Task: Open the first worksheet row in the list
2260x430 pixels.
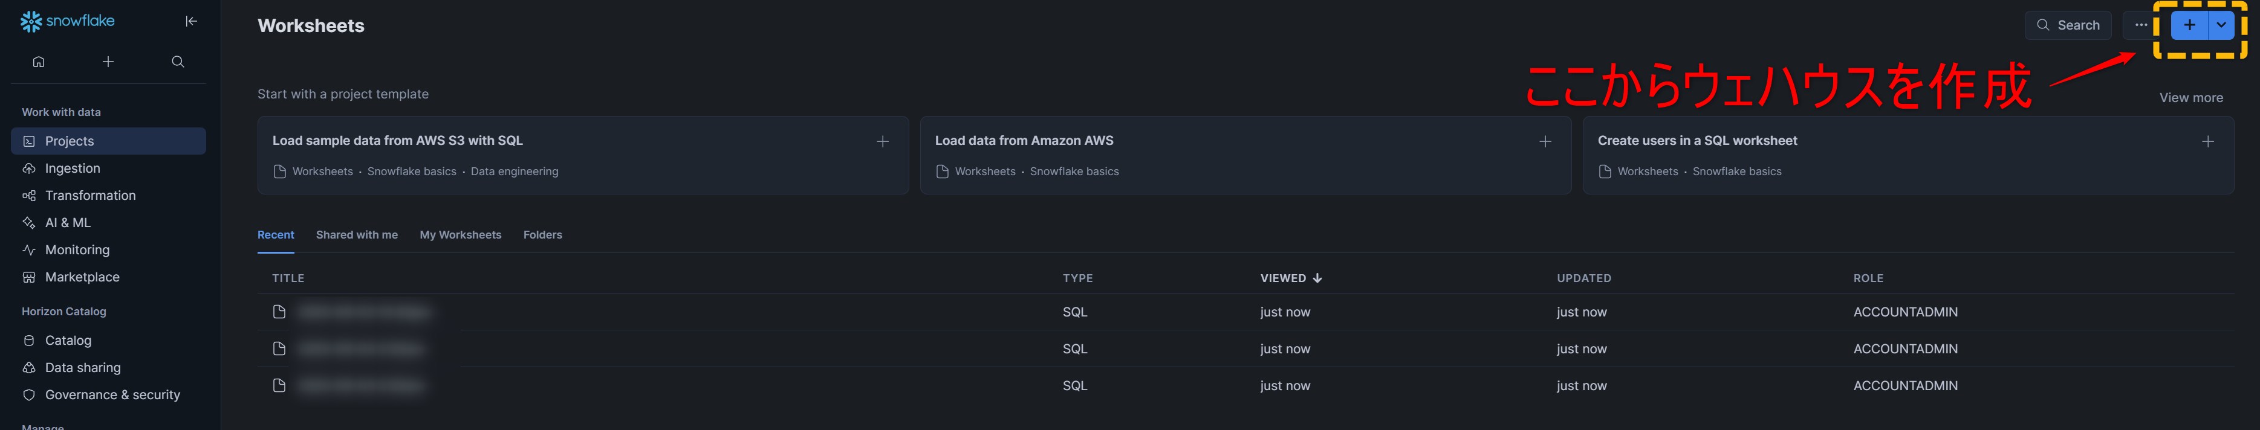Action: (x=1246, y=312)
